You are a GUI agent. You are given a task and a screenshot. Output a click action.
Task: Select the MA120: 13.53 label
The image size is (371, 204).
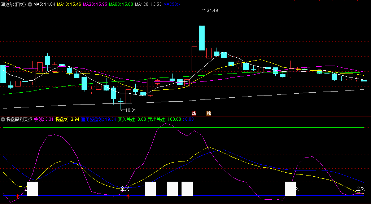point(148,4)
